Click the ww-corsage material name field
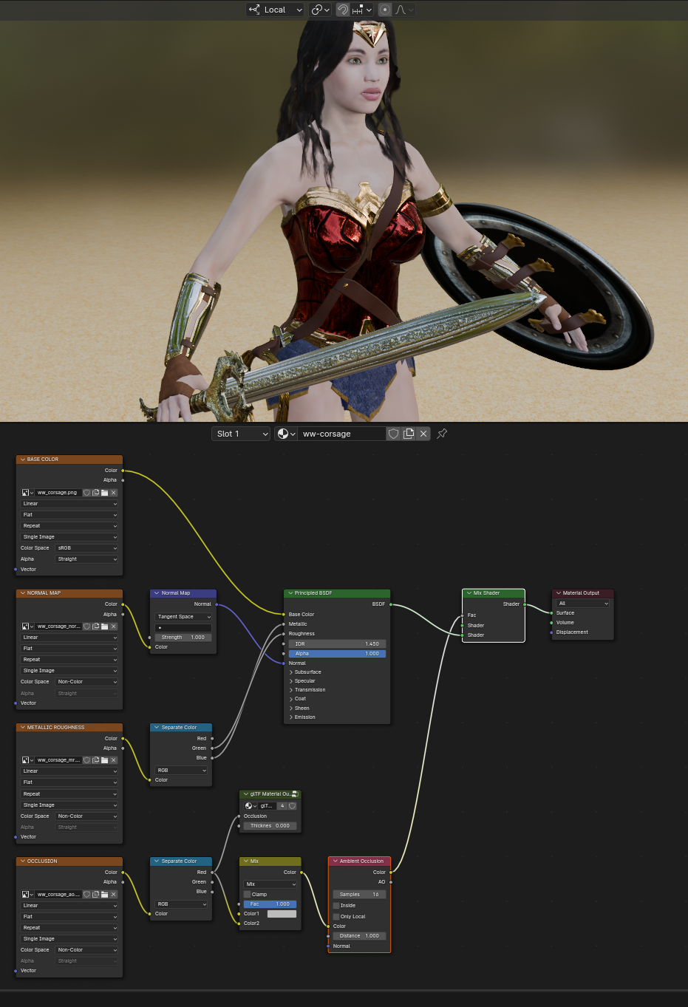 tap(340, 434)
